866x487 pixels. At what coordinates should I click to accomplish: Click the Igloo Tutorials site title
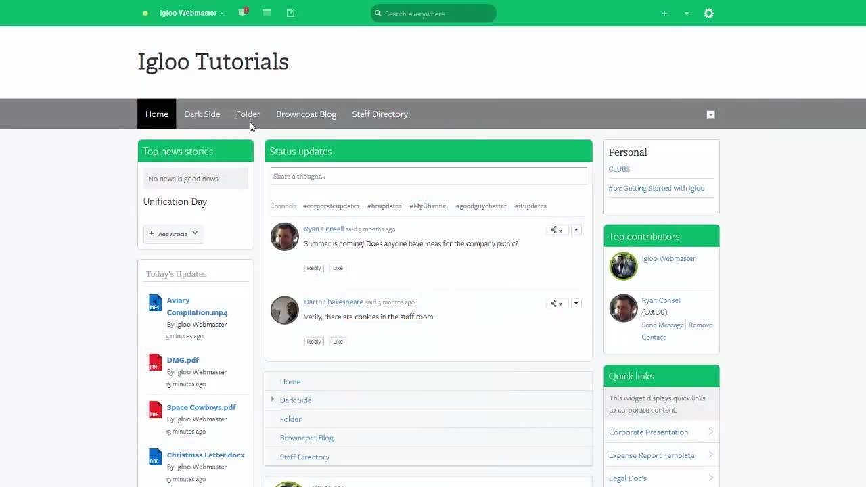(x=213, y=62)
